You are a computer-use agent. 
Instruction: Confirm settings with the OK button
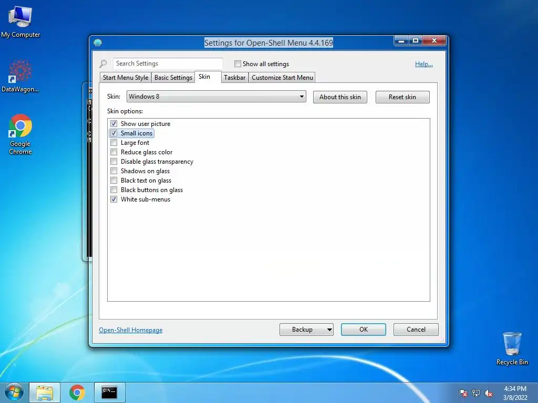[x=364, y=330]
